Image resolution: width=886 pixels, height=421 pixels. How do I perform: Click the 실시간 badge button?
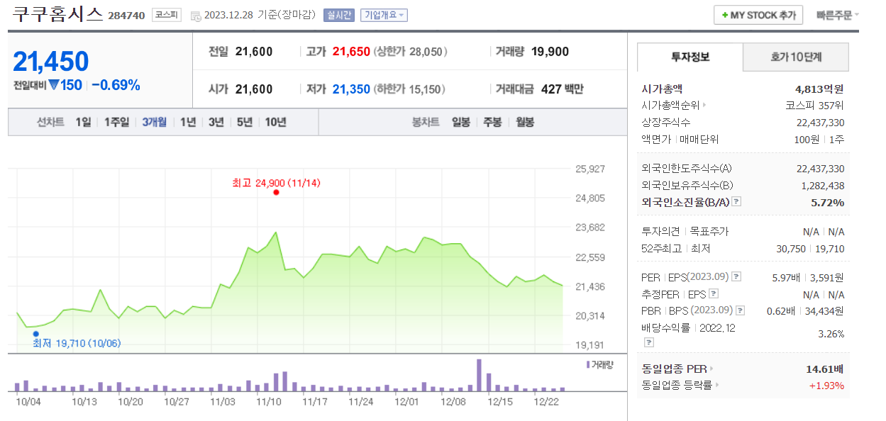tap(338, 16)
